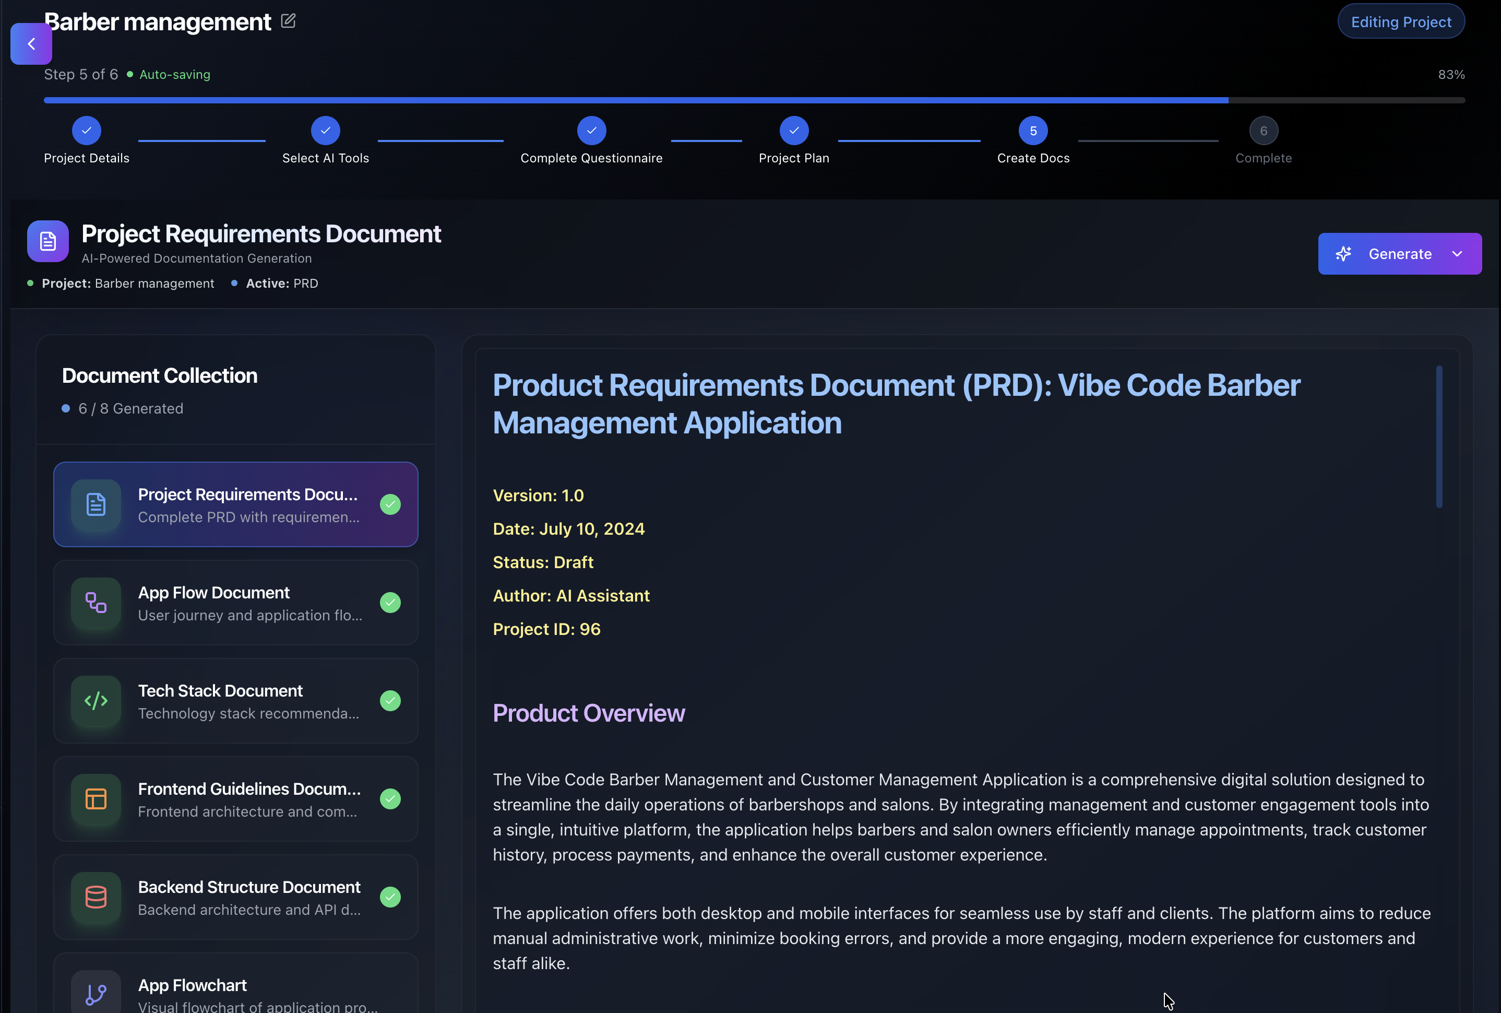Screen dimensions: 1501x1013
Task: Click the 'Date: July 10, 2024' line
Action: 569,529
